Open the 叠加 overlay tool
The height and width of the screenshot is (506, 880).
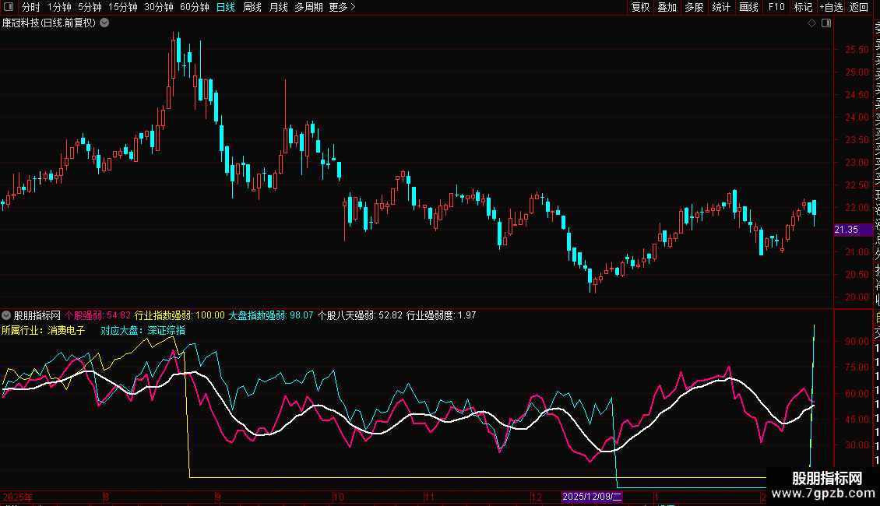(667, 7)
